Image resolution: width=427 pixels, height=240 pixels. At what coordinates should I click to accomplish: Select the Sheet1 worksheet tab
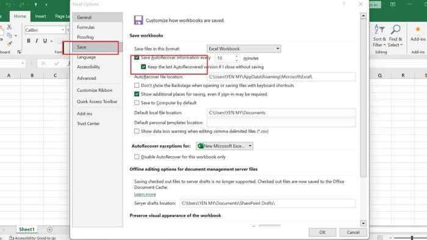pyautogui.click(x=27, y=230)
